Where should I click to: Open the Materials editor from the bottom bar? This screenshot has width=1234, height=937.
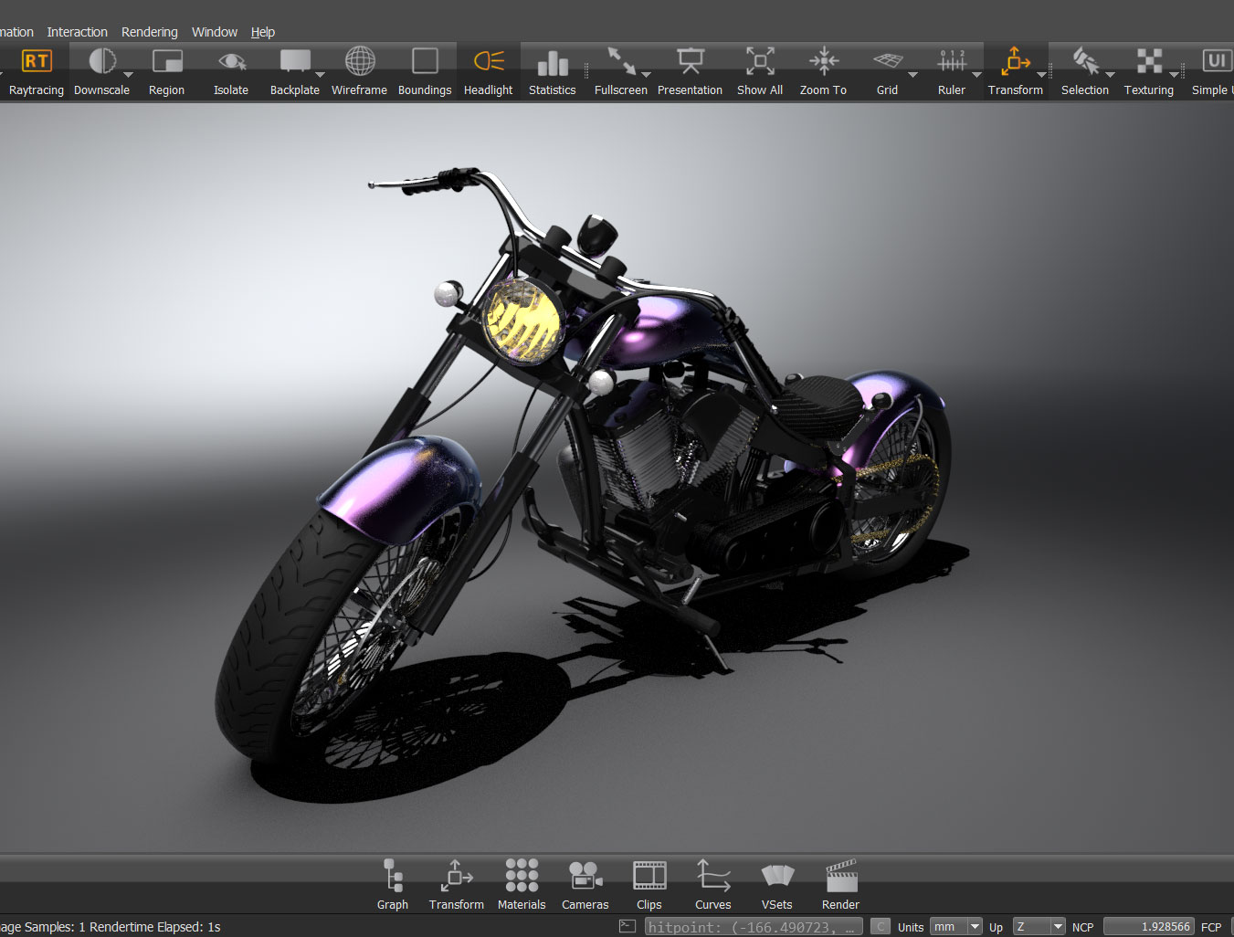point(522,876)
